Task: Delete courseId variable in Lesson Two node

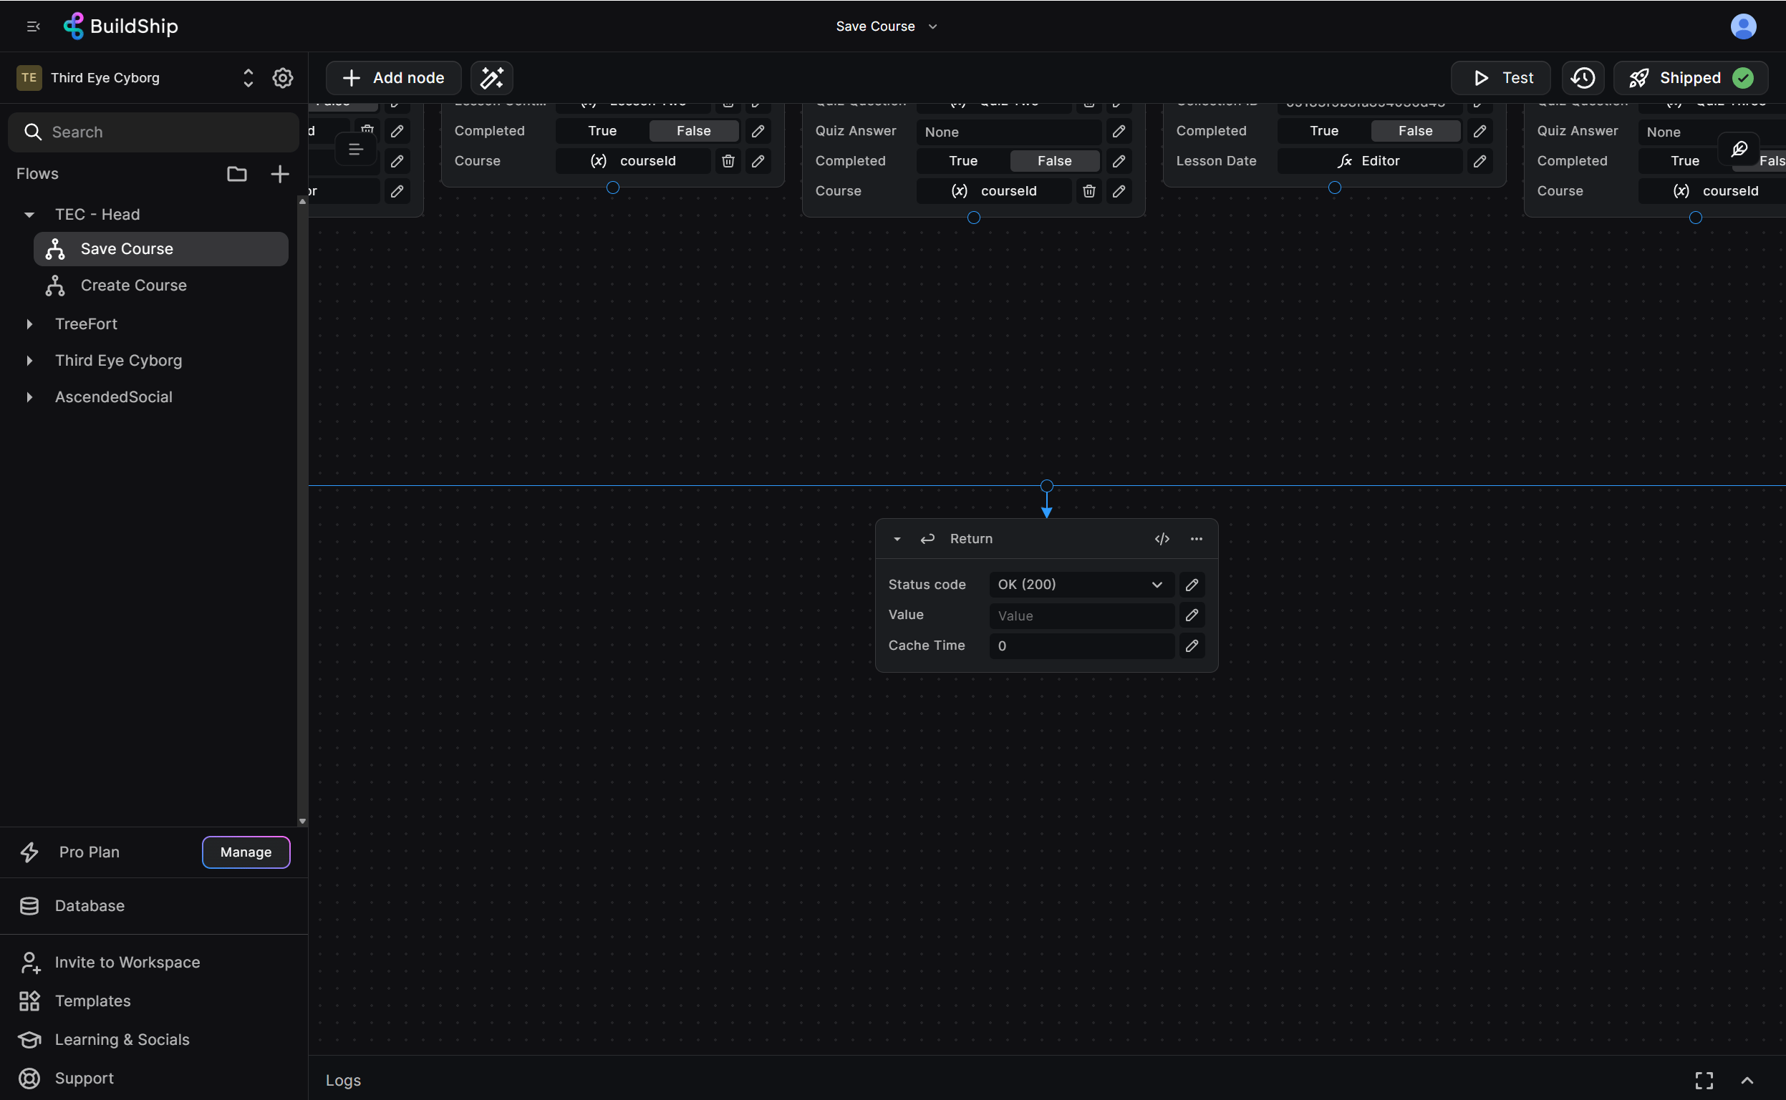Action: (x=728, y=161)
